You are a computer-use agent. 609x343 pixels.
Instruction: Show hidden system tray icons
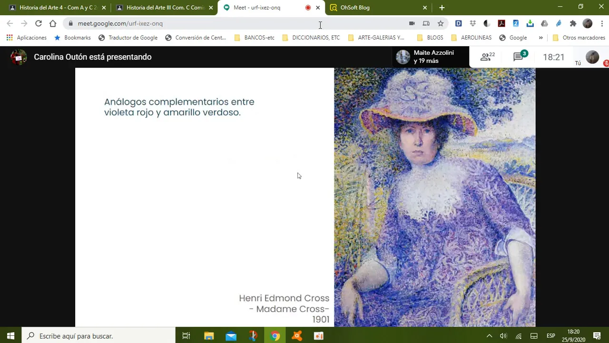489,336
